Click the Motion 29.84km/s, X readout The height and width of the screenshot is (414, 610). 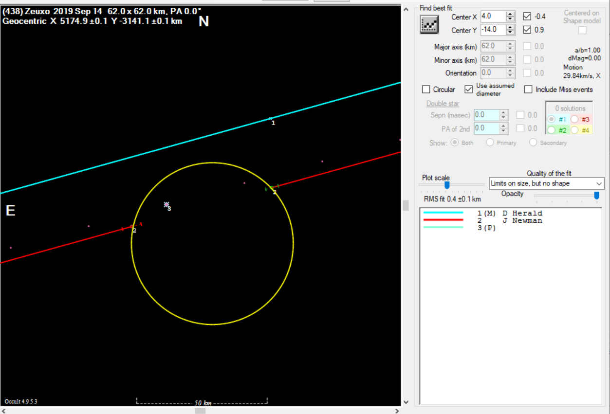point(582,72)
